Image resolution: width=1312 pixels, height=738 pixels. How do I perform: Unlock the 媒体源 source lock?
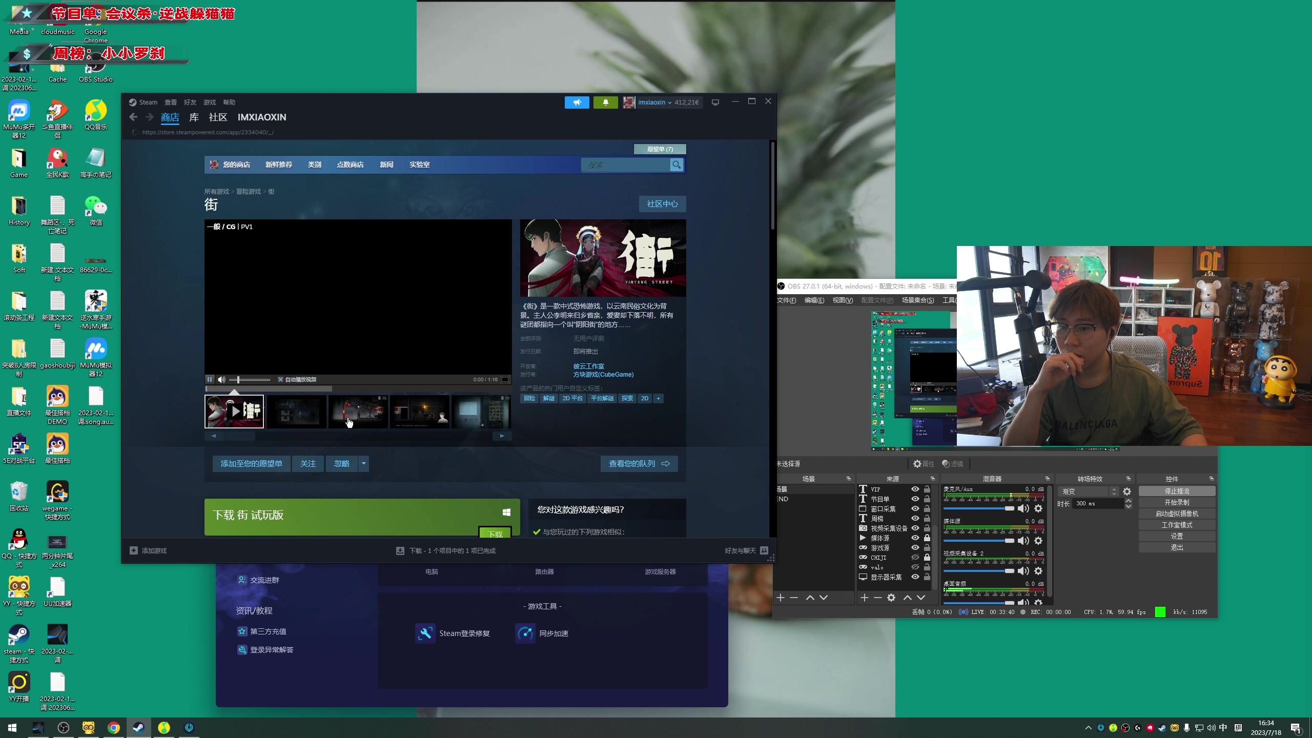point(927,538)
